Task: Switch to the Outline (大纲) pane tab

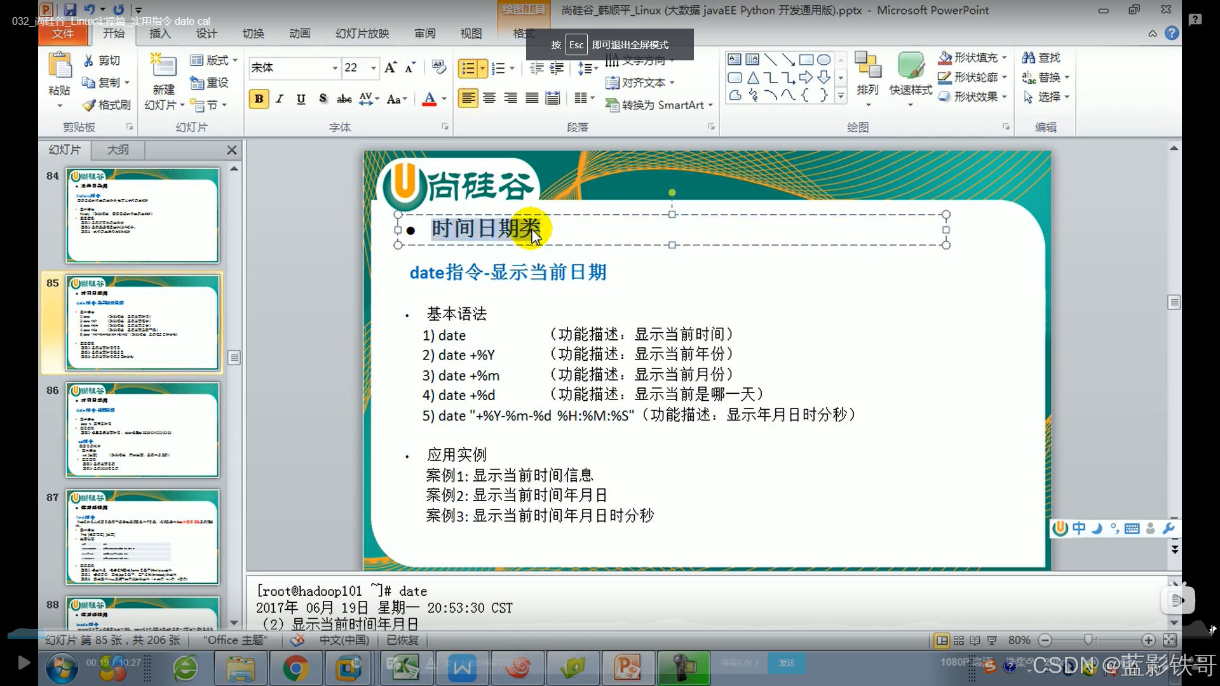Action: click(x=118, y=150)
